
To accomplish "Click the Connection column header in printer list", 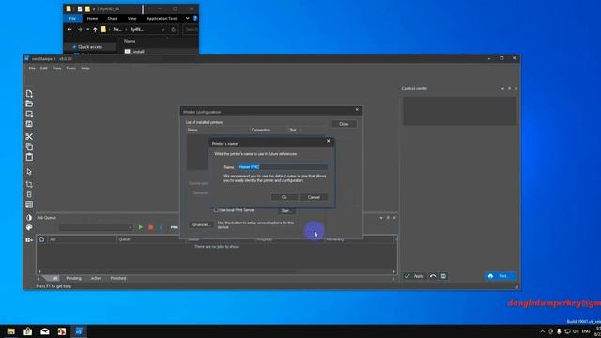I will (x=269, y=130).
